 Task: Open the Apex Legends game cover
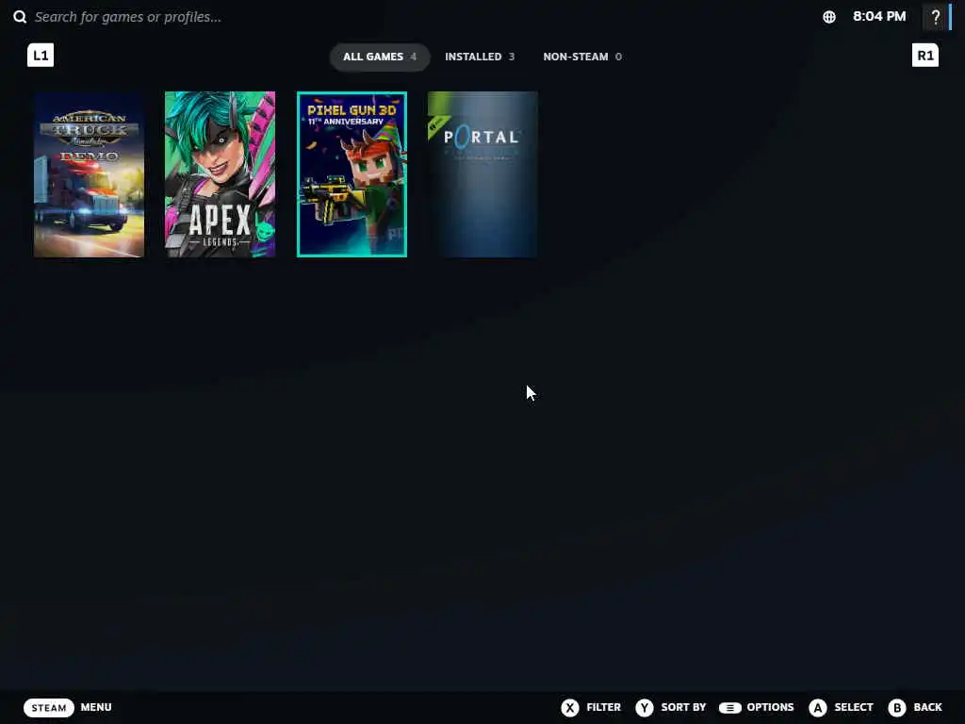coord(221,174)
